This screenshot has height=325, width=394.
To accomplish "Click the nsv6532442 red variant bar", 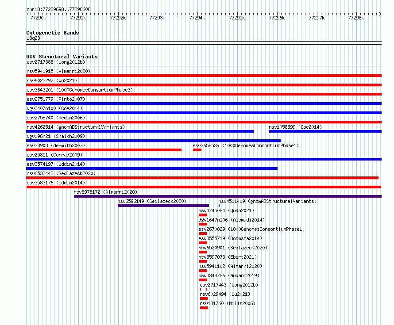I will click(x=202, y=178).
